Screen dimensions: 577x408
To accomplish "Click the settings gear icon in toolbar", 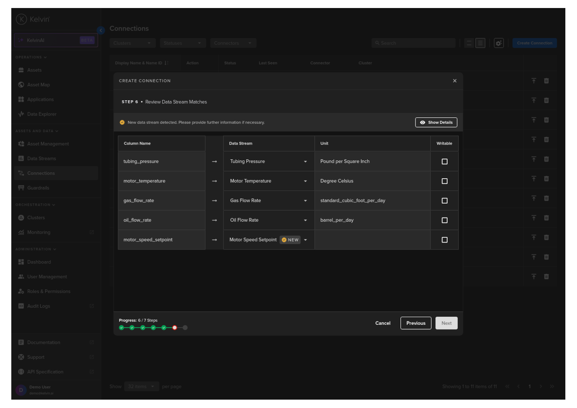I will (498, 43).
